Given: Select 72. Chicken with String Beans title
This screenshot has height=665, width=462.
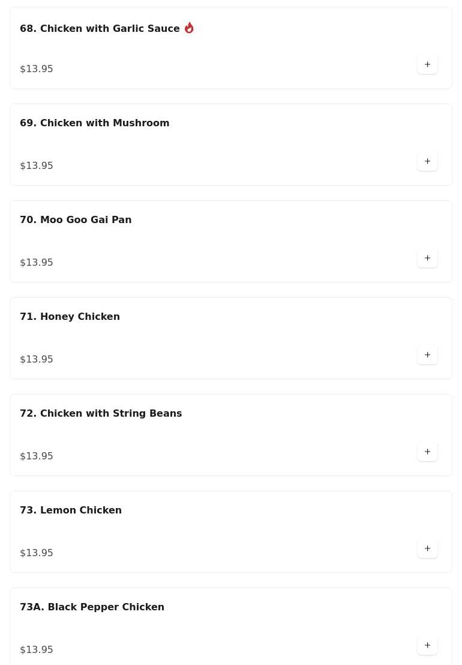Looking at the screenshot, I should [101, 414].
